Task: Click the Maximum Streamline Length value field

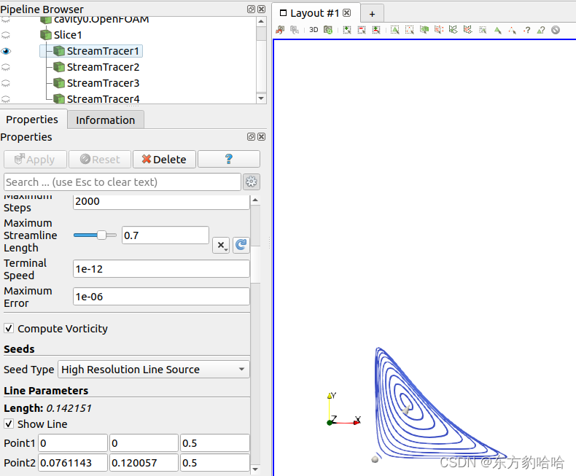Action: click(166, 235)
